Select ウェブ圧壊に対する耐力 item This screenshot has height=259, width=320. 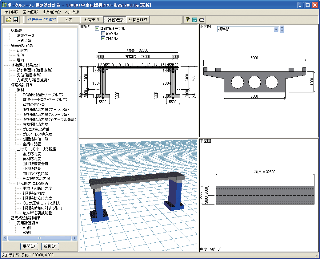pyautogui.click(x=42, y=203)
